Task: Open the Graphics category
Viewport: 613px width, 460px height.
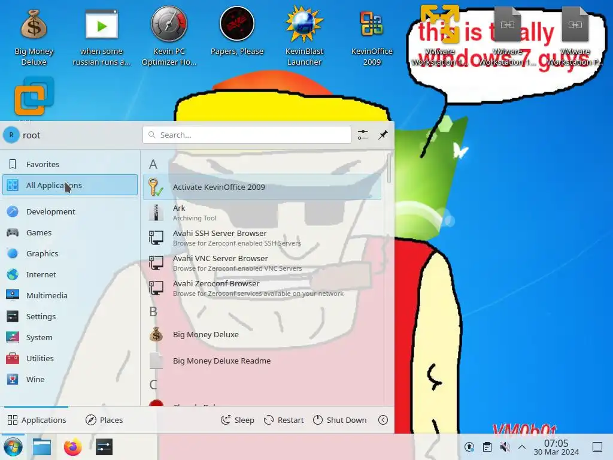Action: [x=70, y=253]
